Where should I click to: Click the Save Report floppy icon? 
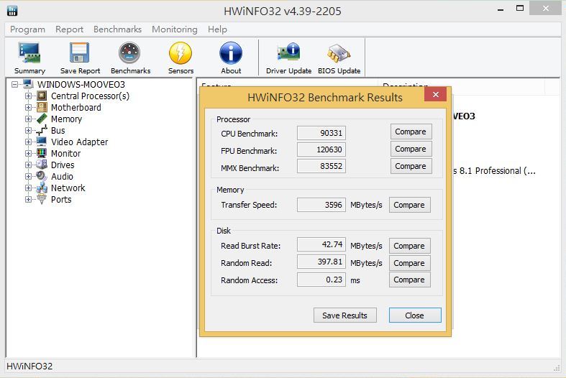tap(79, 53)
